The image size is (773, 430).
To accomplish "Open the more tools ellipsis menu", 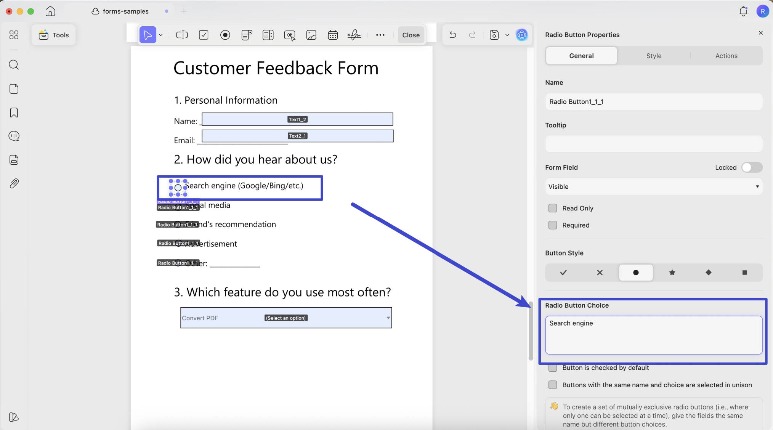I will [x=380, y=35].
